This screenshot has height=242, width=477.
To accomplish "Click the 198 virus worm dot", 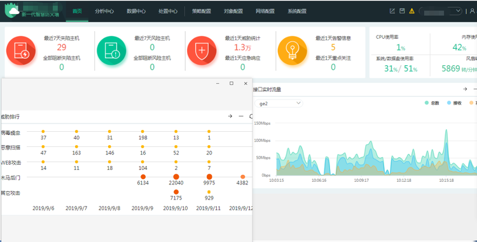I will coord(142,131).
